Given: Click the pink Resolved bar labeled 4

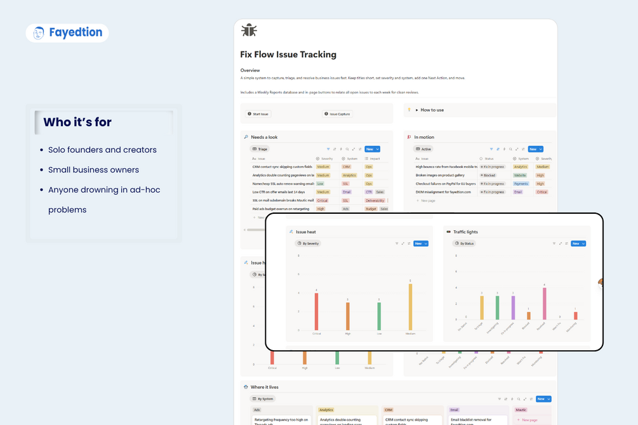Looking at the screenshot, I should (545, 304).
